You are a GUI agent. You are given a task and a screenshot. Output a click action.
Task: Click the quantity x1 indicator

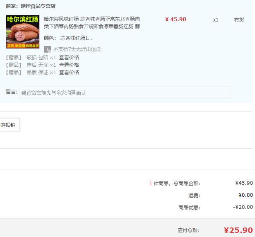pos(216,20)
